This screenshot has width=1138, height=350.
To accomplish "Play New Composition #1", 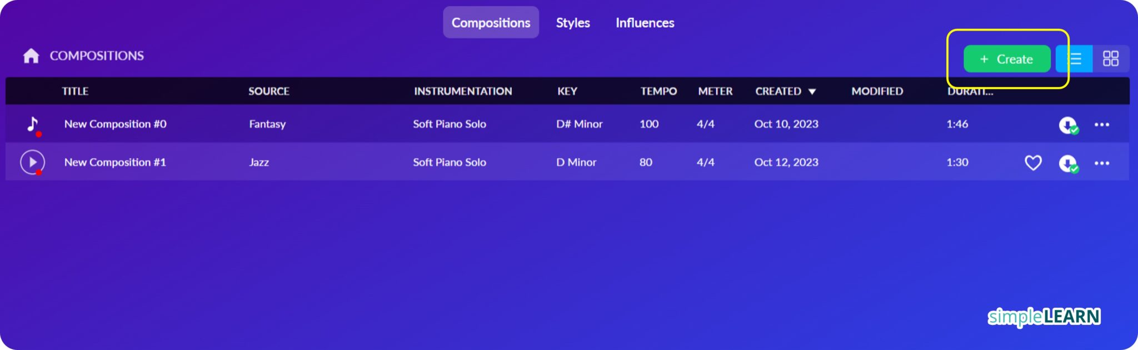I will point(32,162).
